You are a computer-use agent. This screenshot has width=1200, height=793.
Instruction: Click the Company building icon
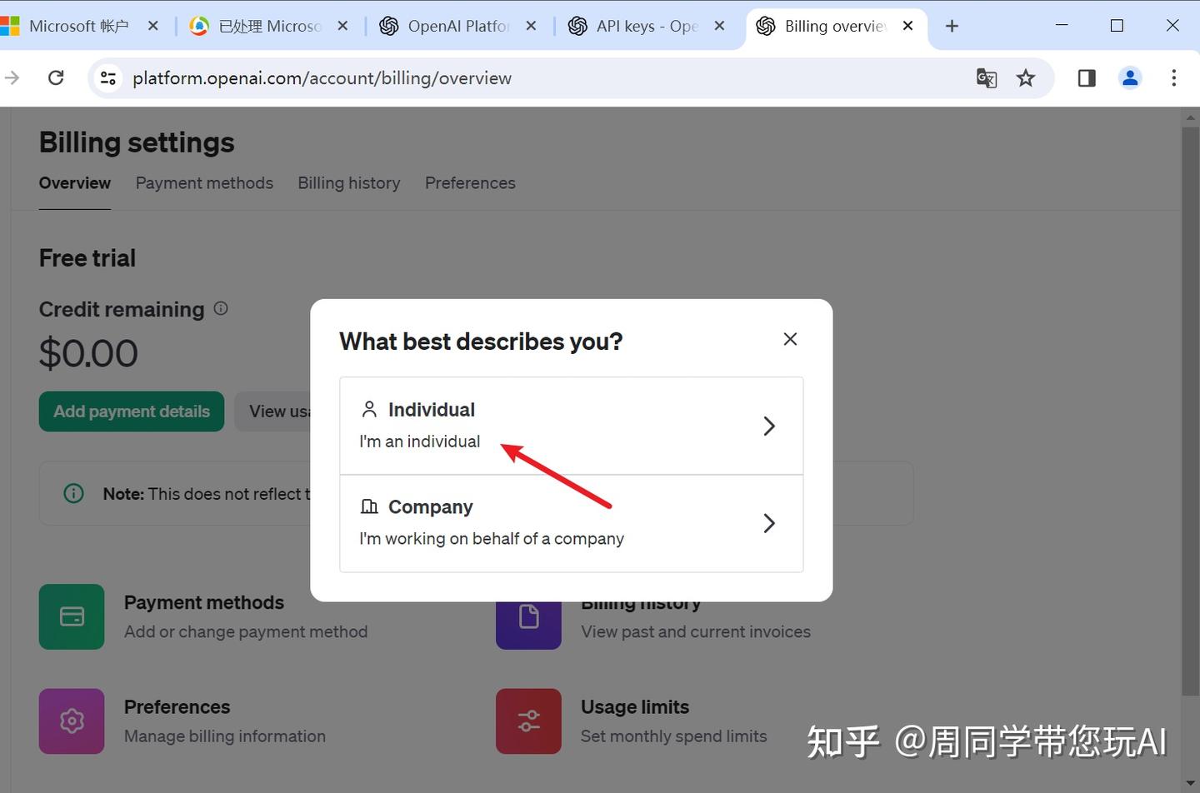click(x=369, y=506)
